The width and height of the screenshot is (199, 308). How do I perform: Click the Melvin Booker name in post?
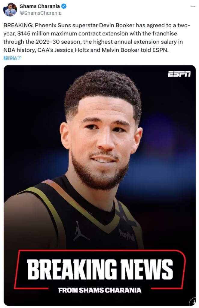click(x=120, y=50)
